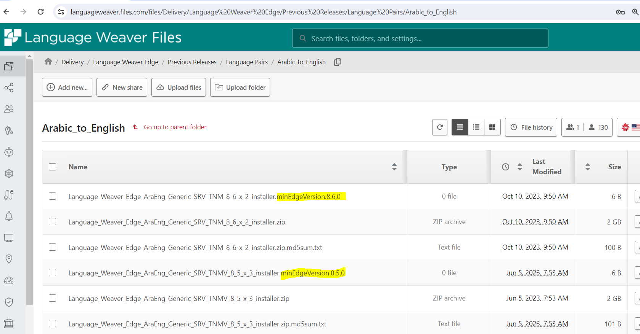Focus the Search files, folders, and settings field
The height and width of the screenshot is (334, 640).
[x=420, y=38]
